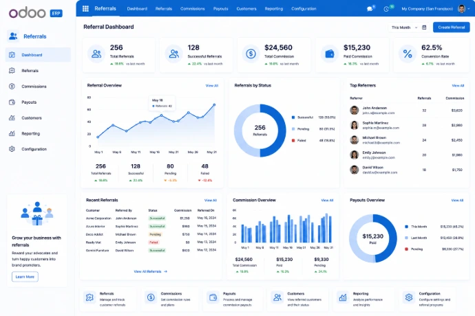Open the apps grid menu icon
This screenshot has width=475, height=316.
(x=86, y=9)
